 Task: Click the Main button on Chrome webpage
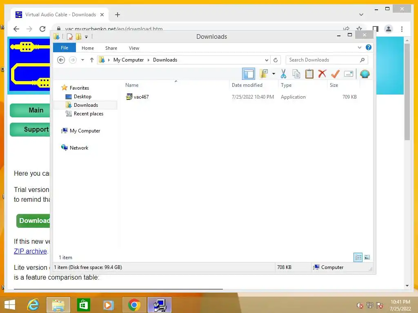coord(30,110)
